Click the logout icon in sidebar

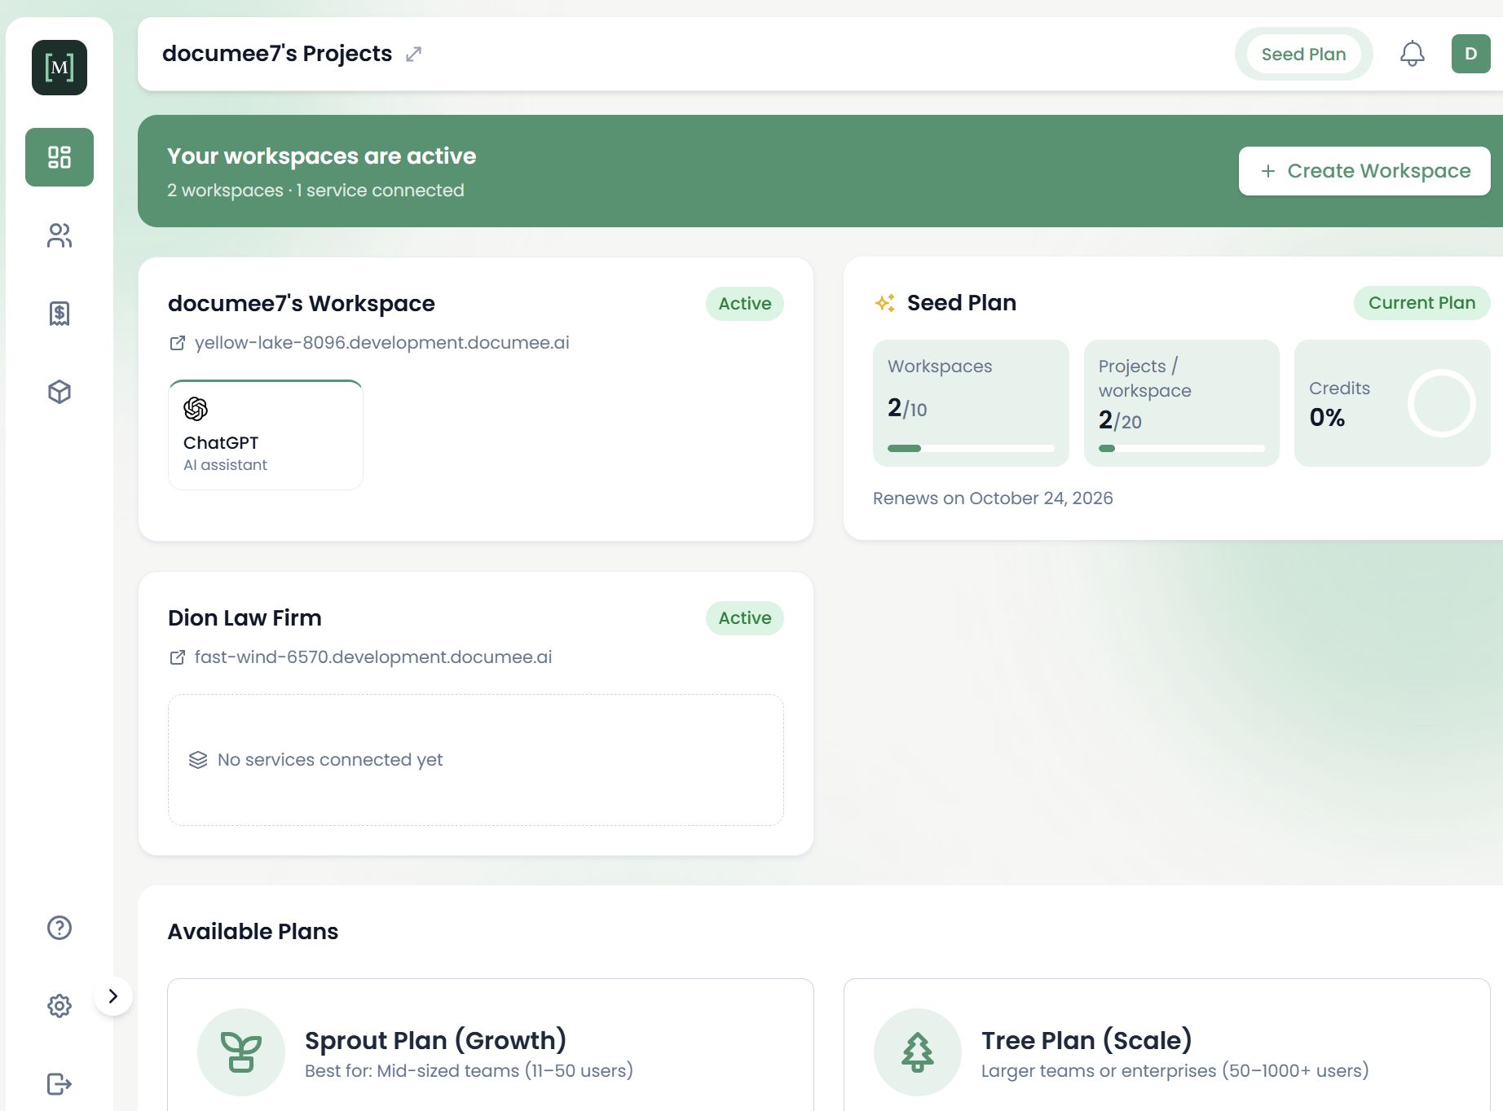click(x=60, y=1084)
